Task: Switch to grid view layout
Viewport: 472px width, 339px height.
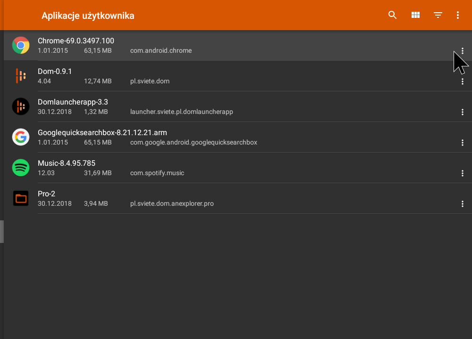Action: (x=415, y=15)
